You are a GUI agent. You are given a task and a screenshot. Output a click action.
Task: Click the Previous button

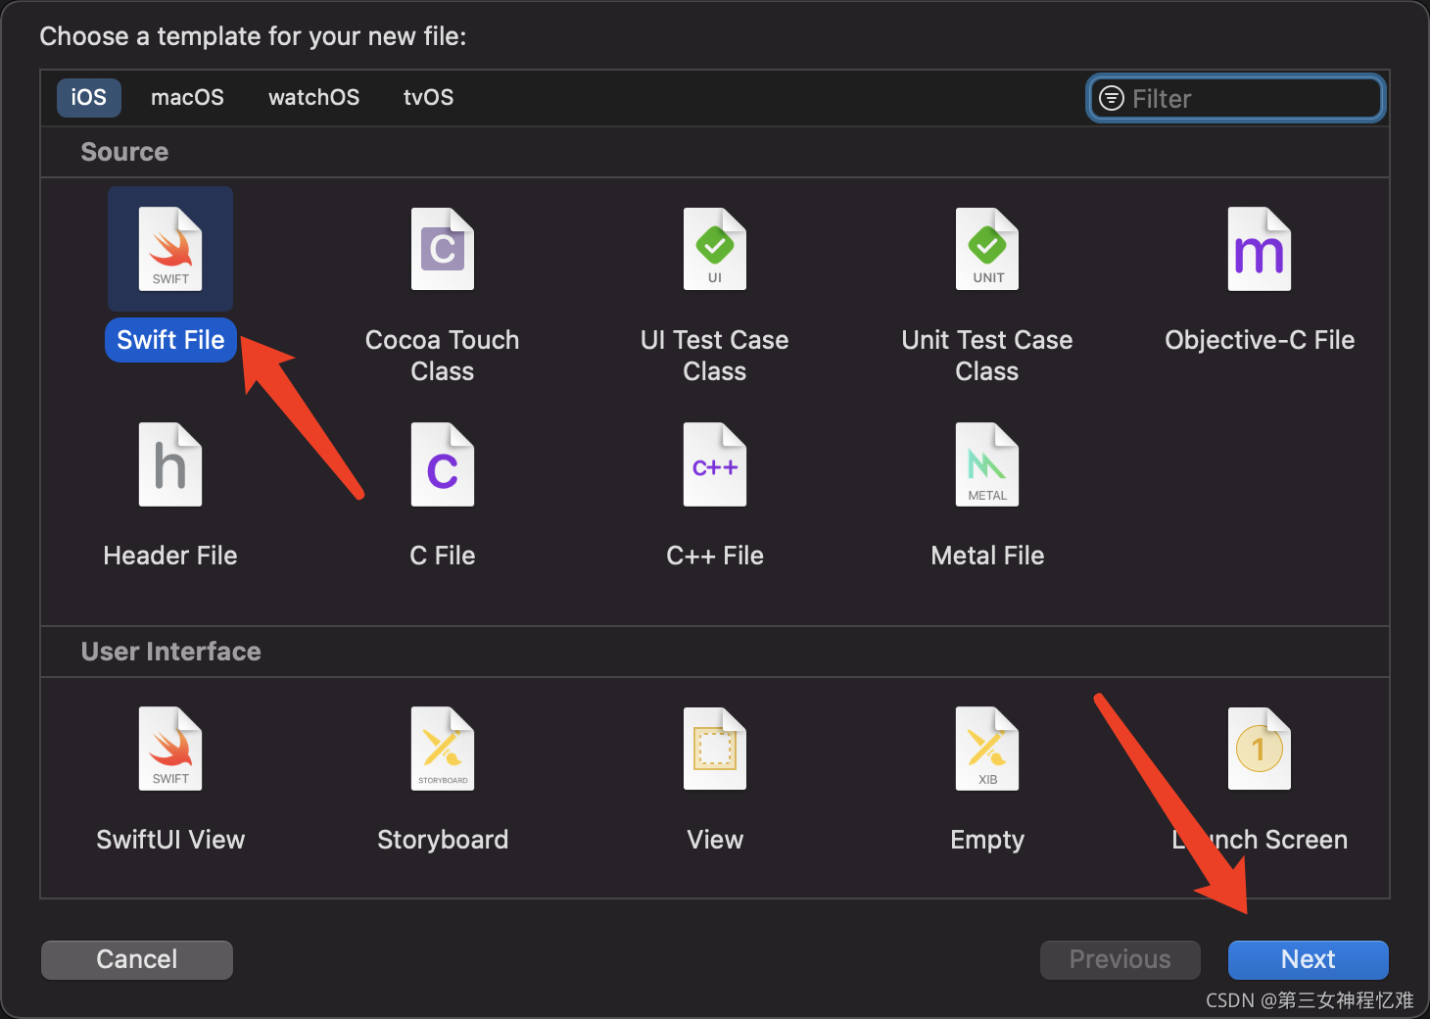(x=1120, y=959)
